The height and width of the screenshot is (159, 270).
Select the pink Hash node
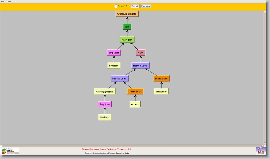140,52
